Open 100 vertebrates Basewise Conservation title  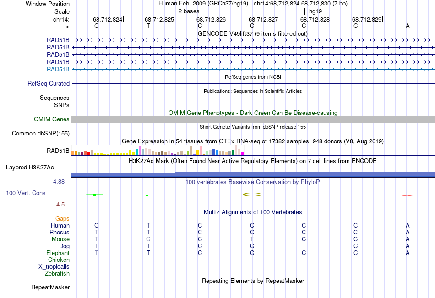[253, 182]
